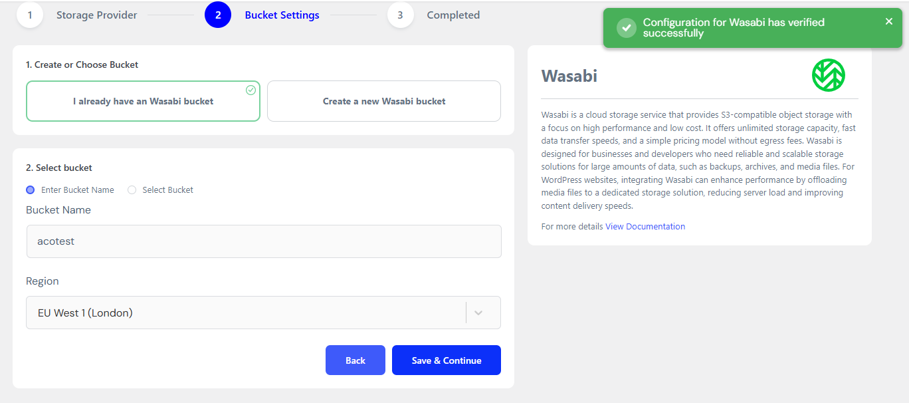The width and height of the screenshot is (909, 403).
Task: Click step 2 circle for Bucket Settings
Action: coord(218,15)
